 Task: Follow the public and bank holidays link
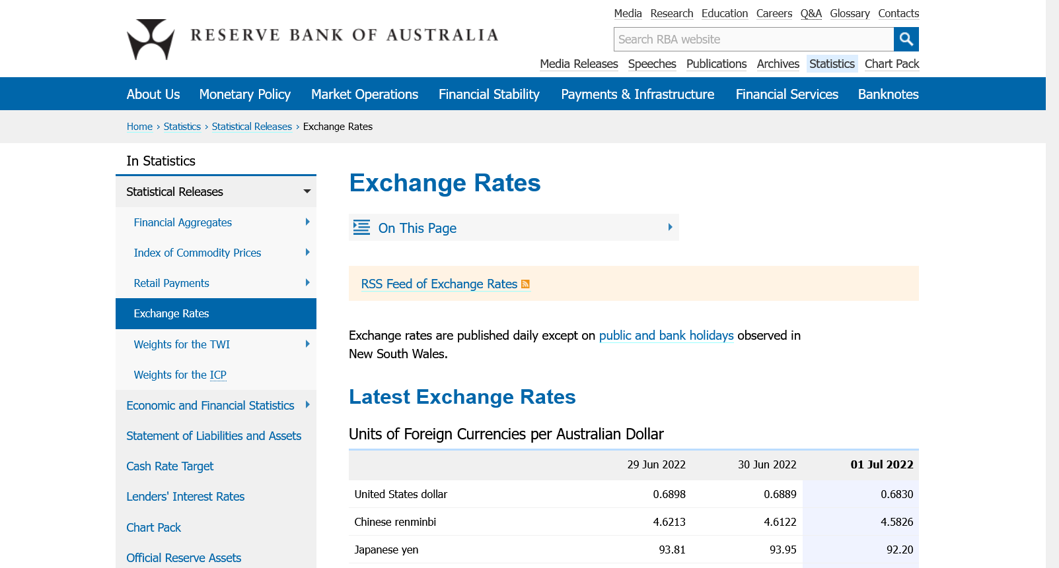[666, 336]
